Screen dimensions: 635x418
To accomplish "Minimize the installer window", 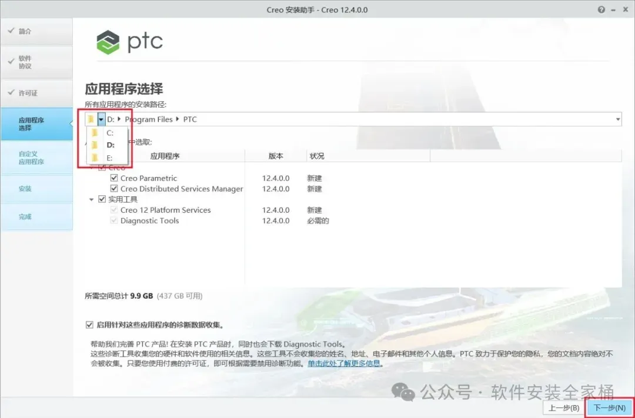I will 613,10.
